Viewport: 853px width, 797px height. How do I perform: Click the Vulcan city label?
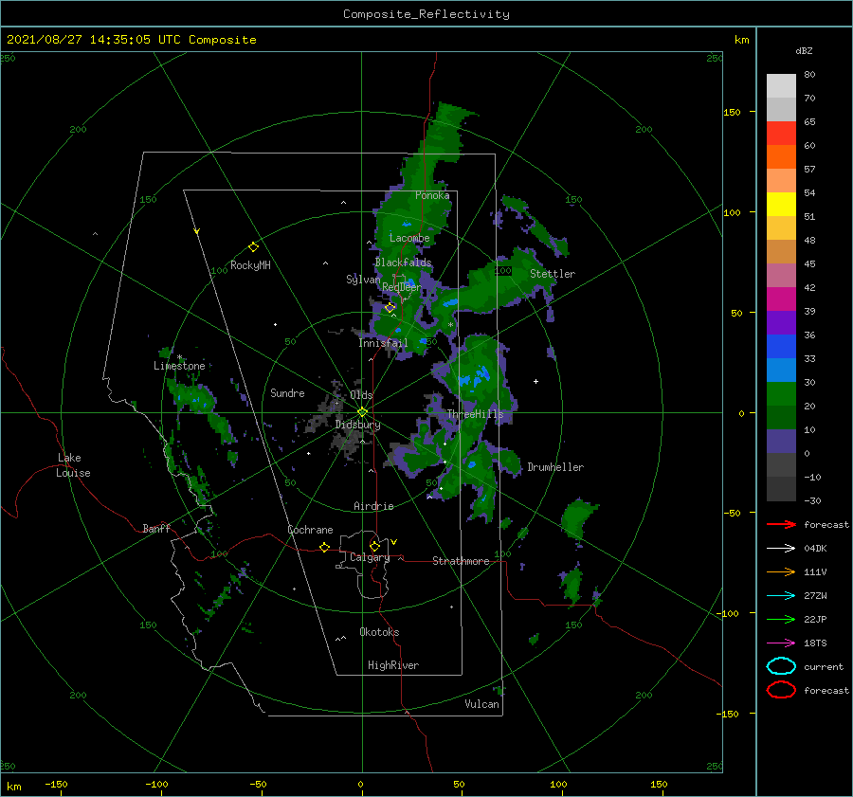(x=482, y=704)
